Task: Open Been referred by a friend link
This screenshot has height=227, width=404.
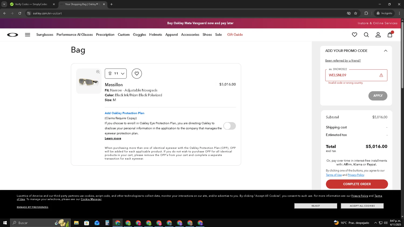Action: pos(343,61)
